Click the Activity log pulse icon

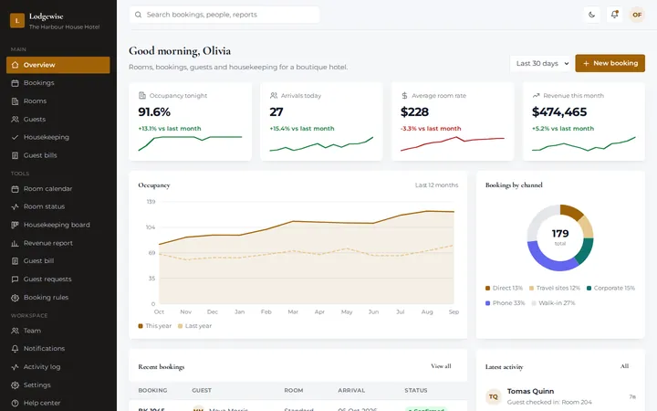coord(16,367)
